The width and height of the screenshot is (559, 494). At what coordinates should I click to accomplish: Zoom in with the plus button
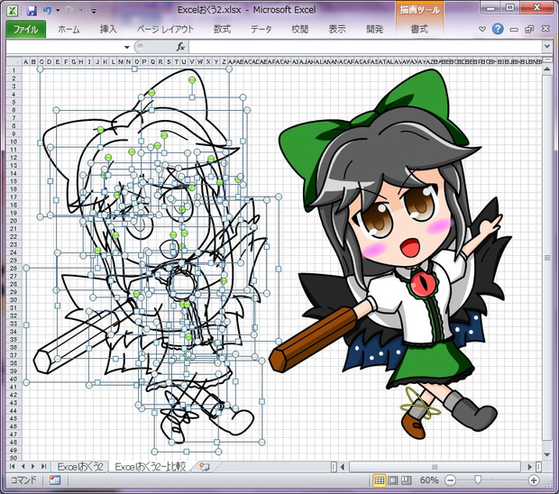pyautogui.click(x=534, y=480)
